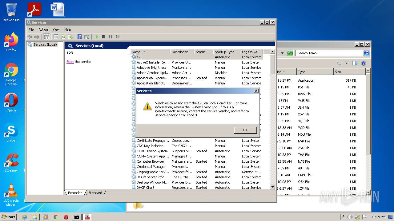Open the address history dropdown arrow in Explorer
This screenshot has height=221, width=394.
point(282,53)
